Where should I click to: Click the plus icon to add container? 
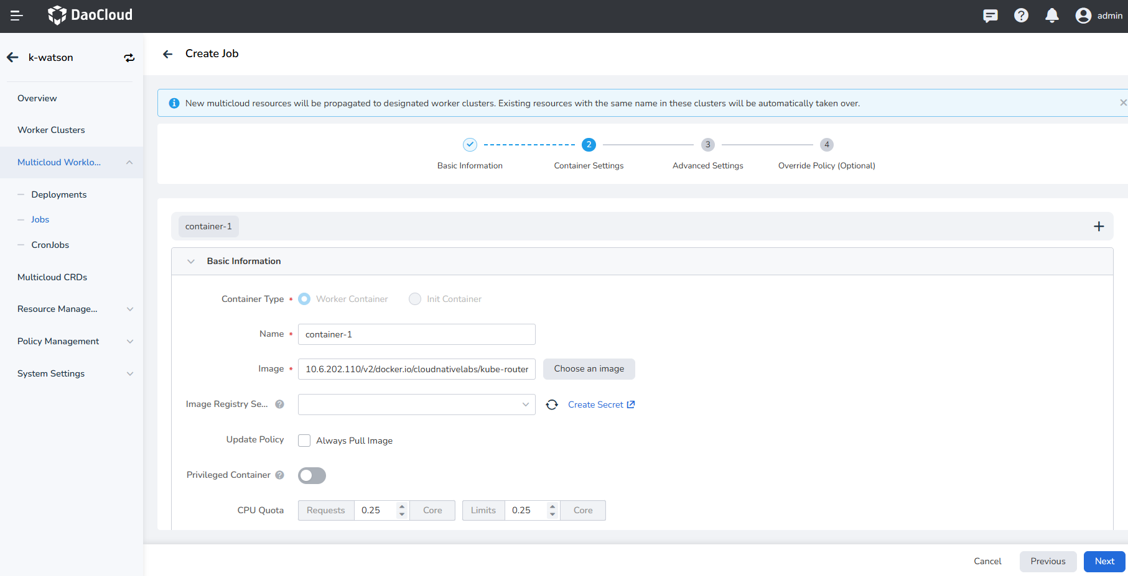coord(1099,227)
